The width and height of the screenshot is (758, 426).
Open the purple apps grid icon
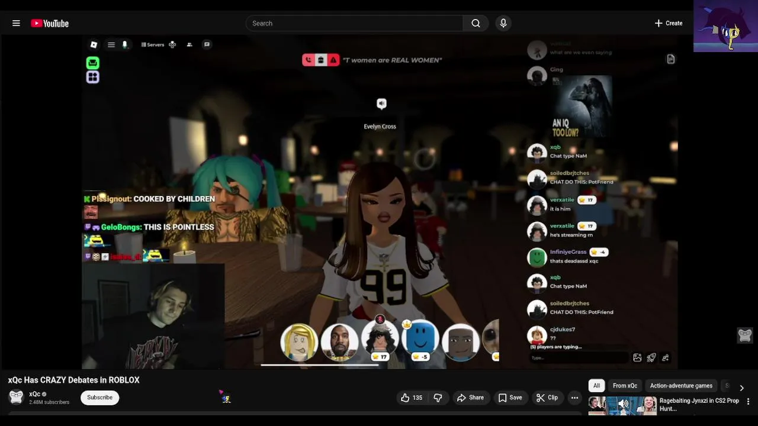pos(93,77)
